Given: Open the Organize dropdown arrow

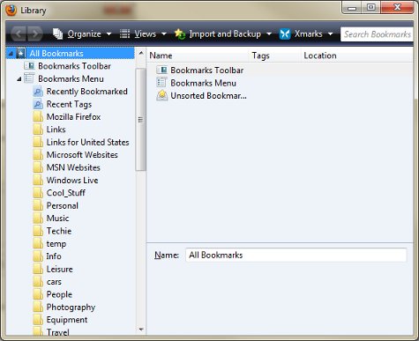Looking at the screenshot, I should [108, 34].
